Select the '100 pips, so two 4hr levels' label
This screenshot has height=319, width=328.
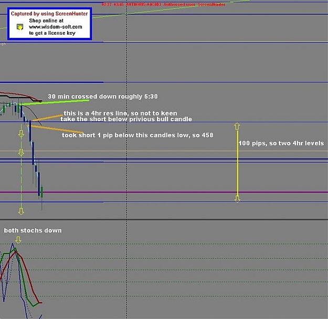tap(281, 143)
